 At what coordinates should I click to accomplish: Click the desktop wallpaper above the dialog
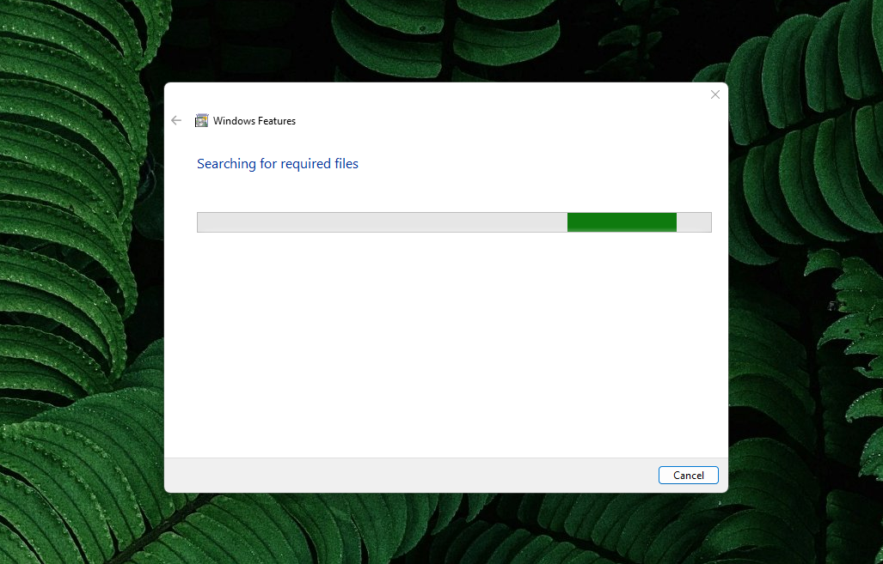point(445,39)
